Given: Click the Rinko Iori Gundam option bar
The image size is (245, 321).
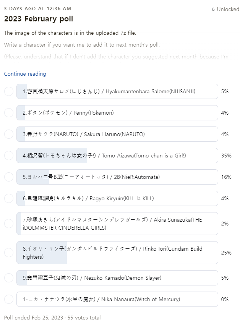Looking at the screenshot, I should 117,253.
